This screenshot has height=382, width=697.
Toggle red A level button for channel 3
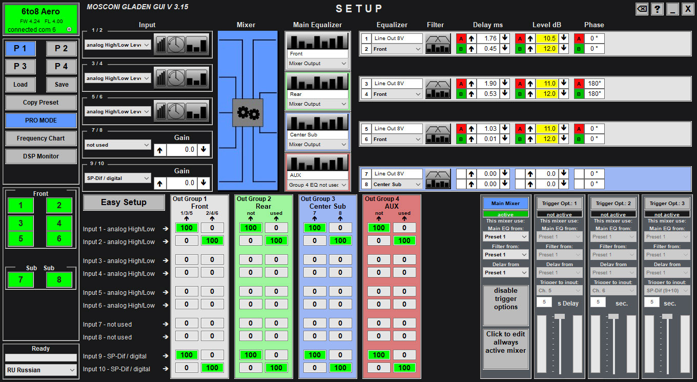[x=520, y=84]
